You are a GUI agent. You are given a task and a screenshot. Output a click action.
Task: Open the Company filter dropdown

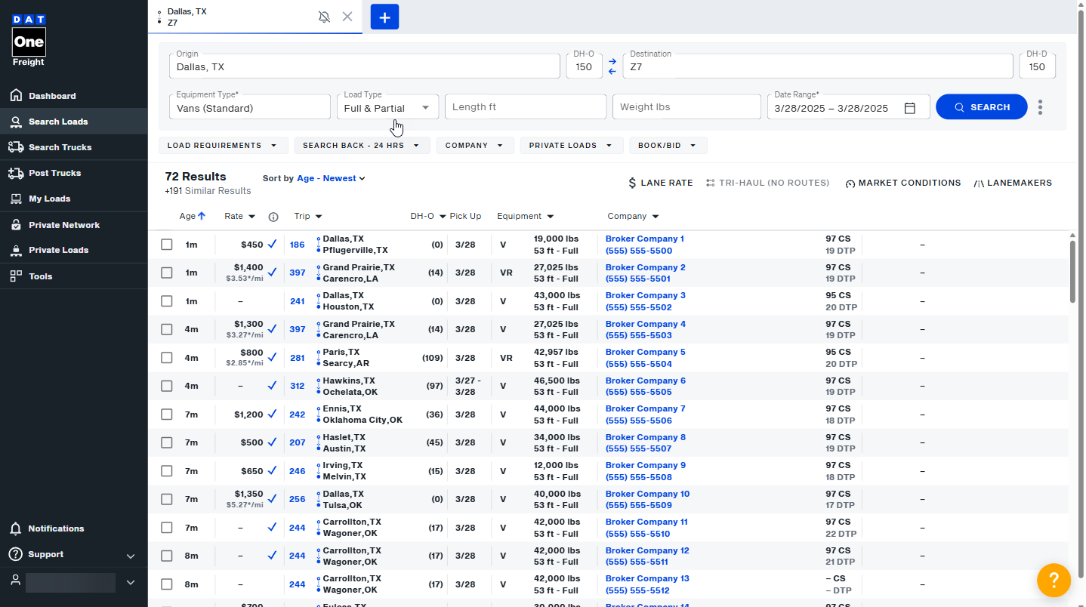point(475,145)
